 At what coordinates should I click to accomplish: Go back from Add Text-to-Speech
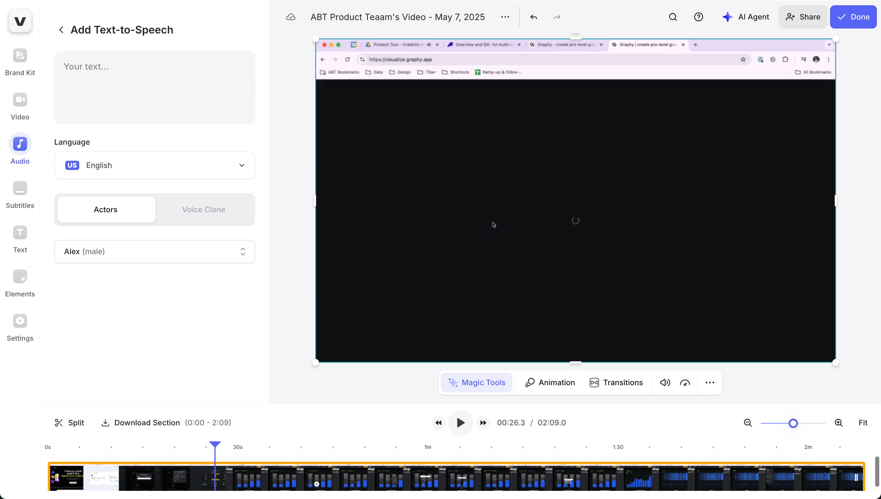[x=61, y=30]
